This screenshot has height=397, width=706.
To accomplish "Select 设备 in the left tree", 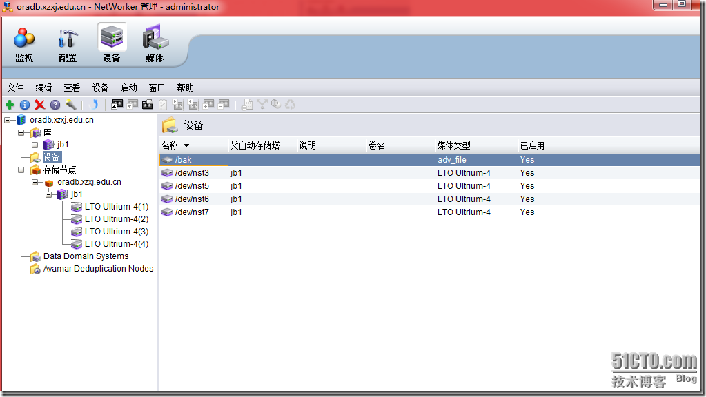I will pos(51,157).
